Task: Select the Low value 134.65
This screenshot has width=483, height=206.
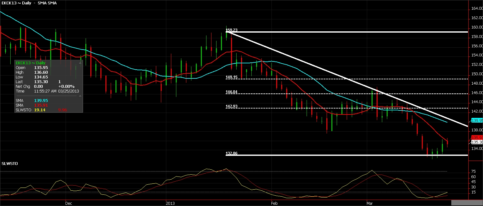Action: pos(41,77)
